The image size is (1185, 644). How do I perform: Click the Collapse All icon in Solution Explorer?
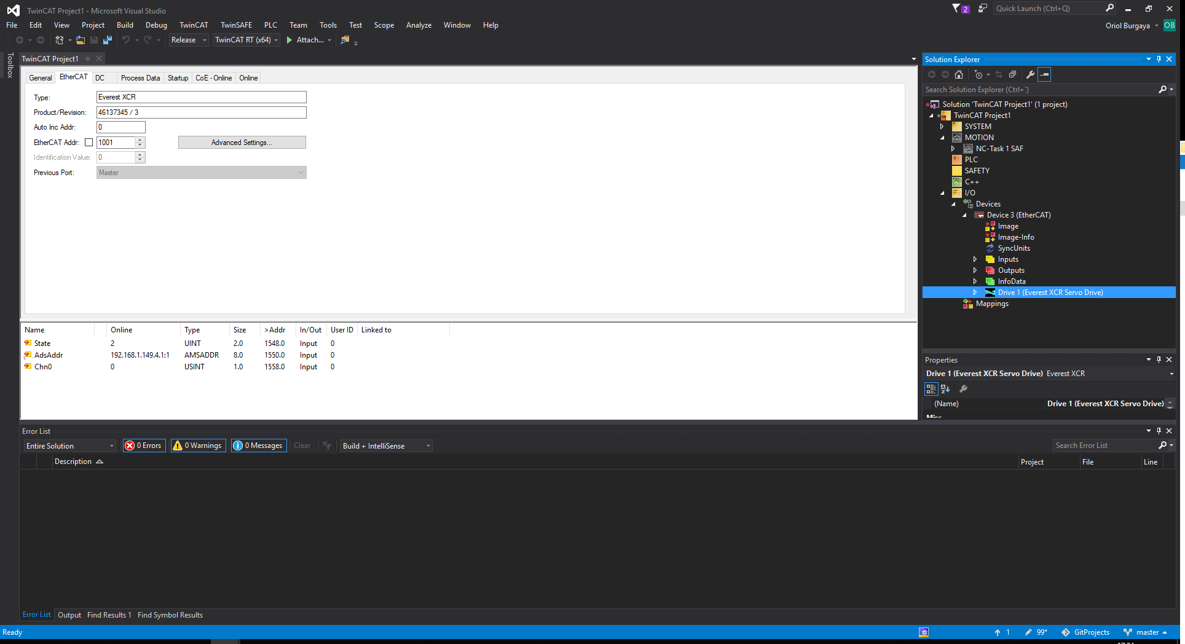click(1012, 74)
